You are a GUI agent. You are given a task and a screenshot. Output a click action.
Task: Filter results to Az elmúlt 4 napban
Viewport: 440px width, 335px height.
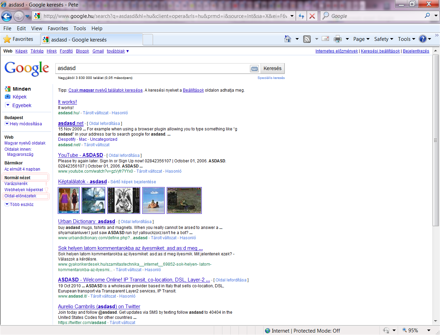tap(22, 169)
